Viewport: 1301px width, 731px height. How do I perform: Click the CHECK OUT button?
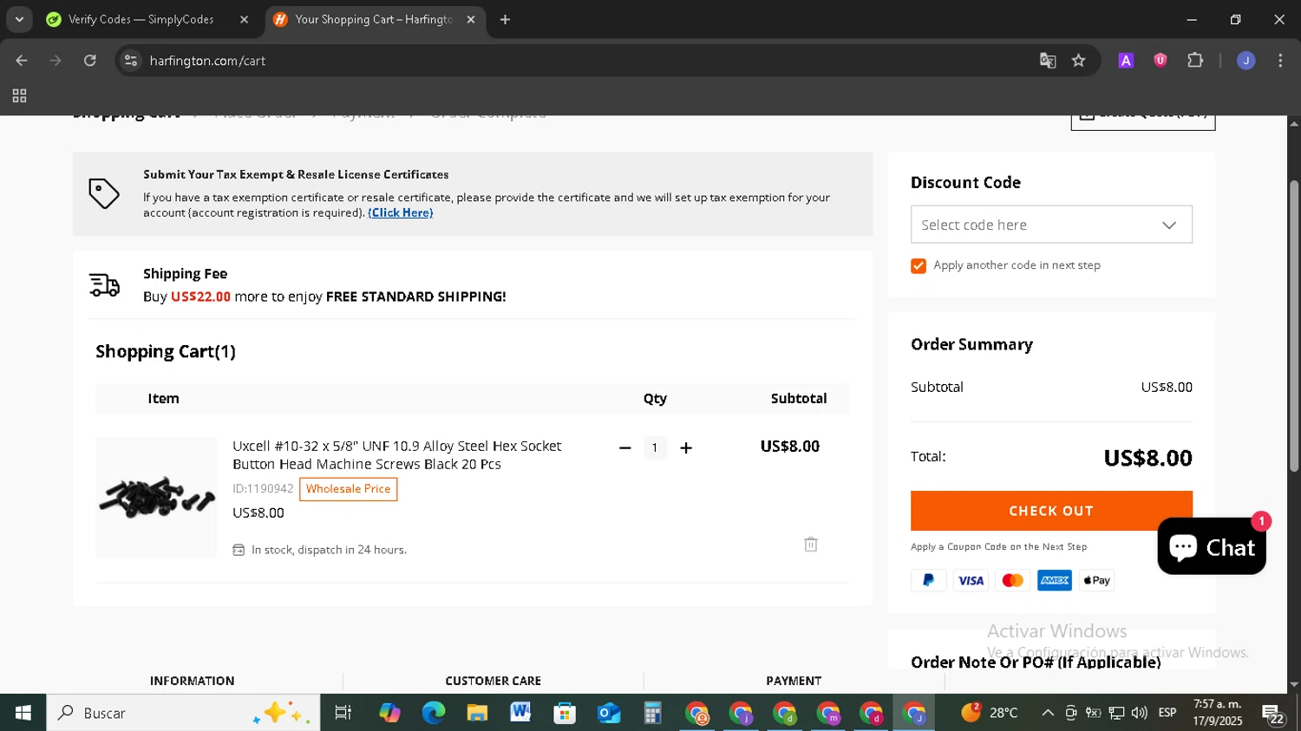[x=1051, y=511]
